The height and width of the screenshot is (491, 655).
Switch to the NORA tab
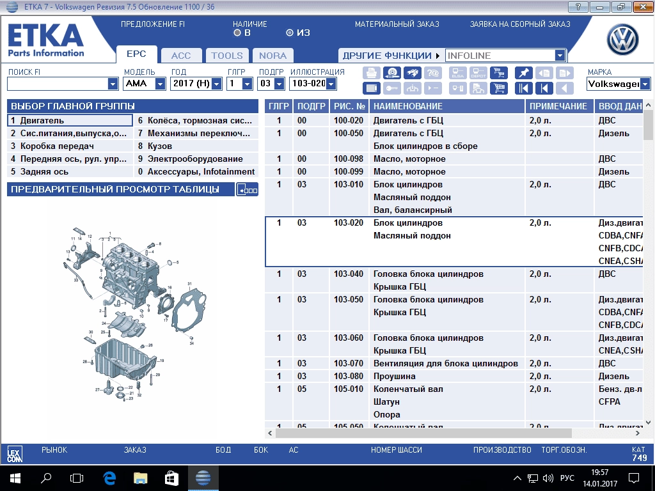tap(272, 56)
